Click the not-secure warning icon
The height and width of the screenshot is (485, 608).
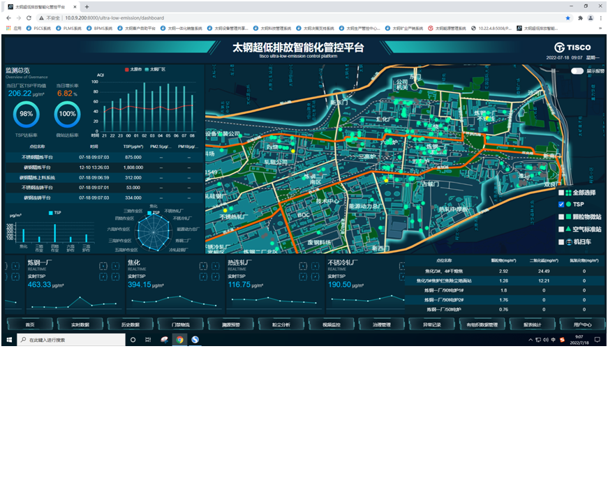(x=41, y=18)
